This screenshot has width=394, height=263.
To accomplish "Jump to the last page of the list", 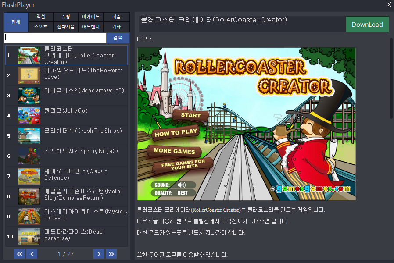I will (x=111, y=254).
